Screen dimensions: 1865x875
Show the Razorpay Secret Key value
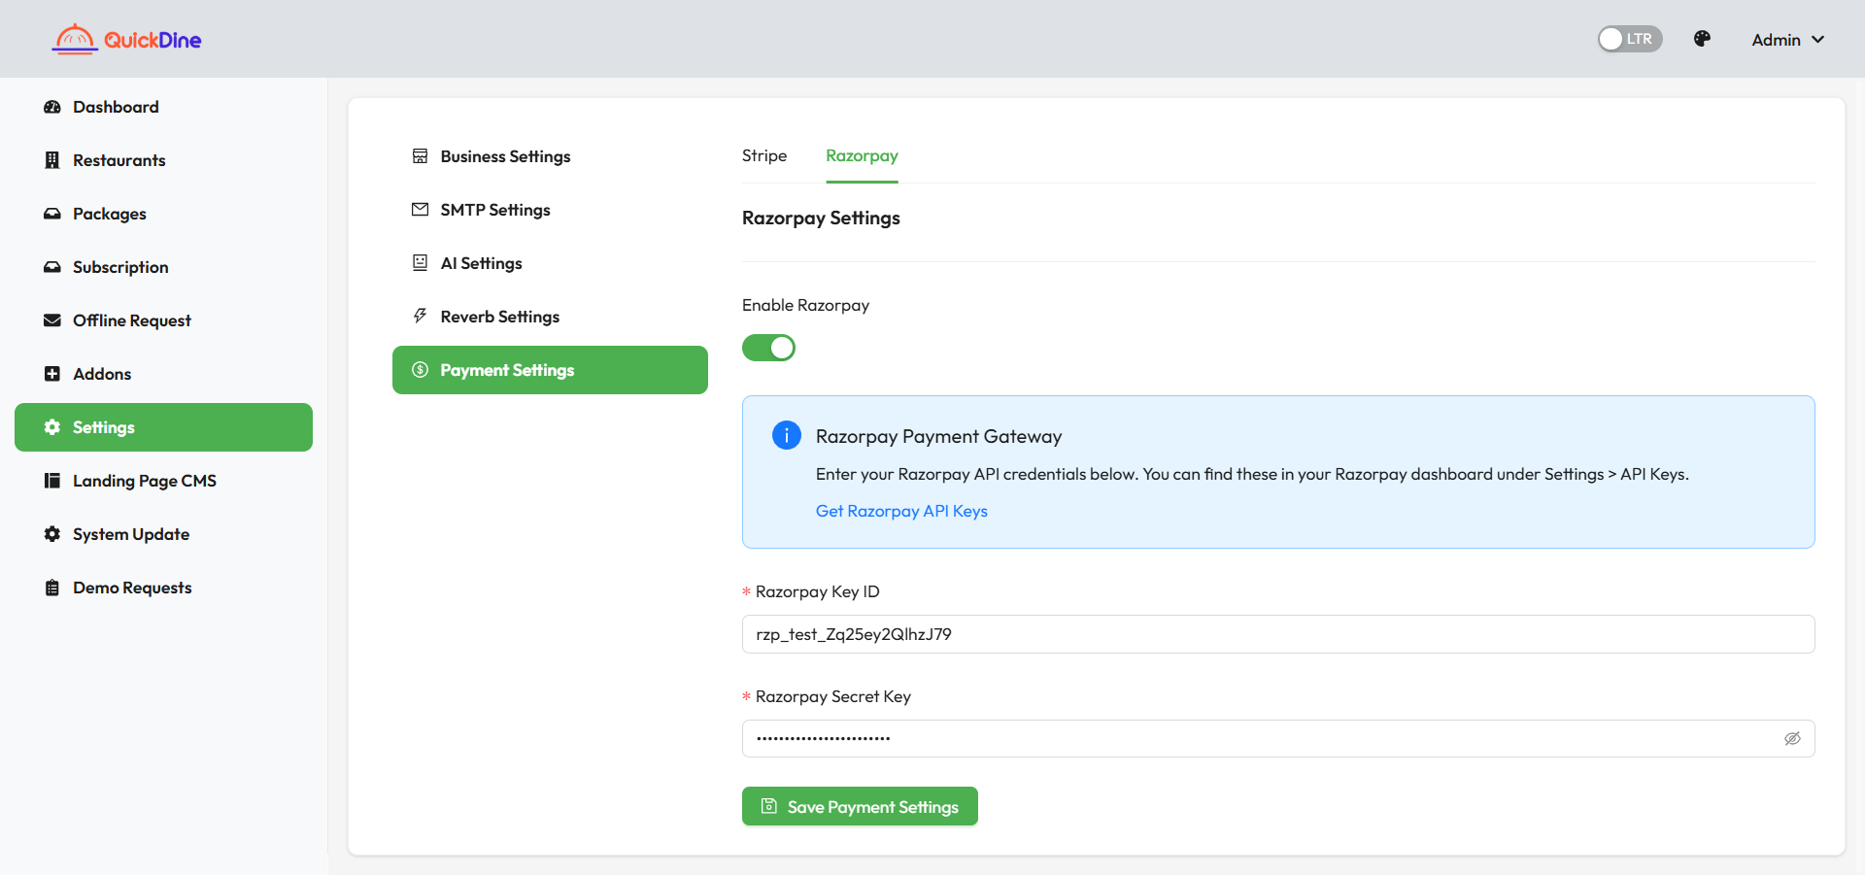pyautogui.click(x=1792, y=738)
